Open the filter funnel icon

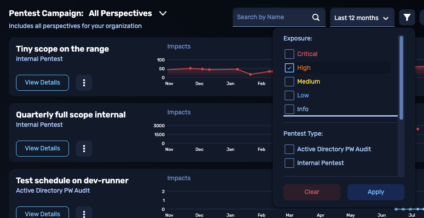407,17
